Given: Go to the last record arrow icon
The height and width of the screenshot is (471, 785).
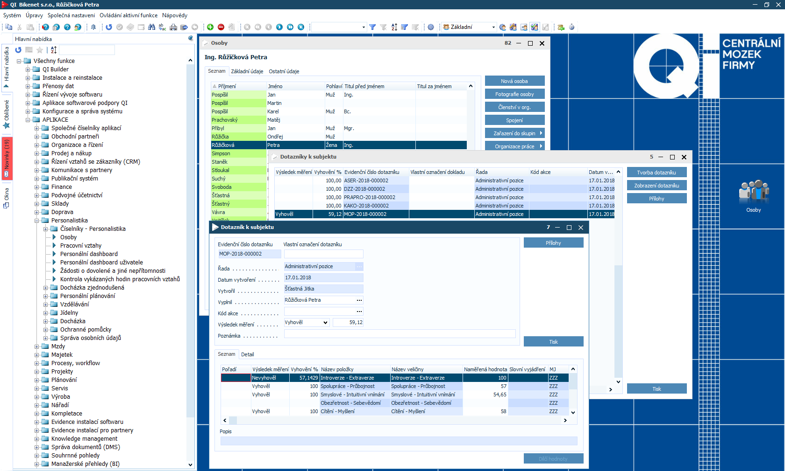Looking at the screenshot, I should tap(301, 27).
